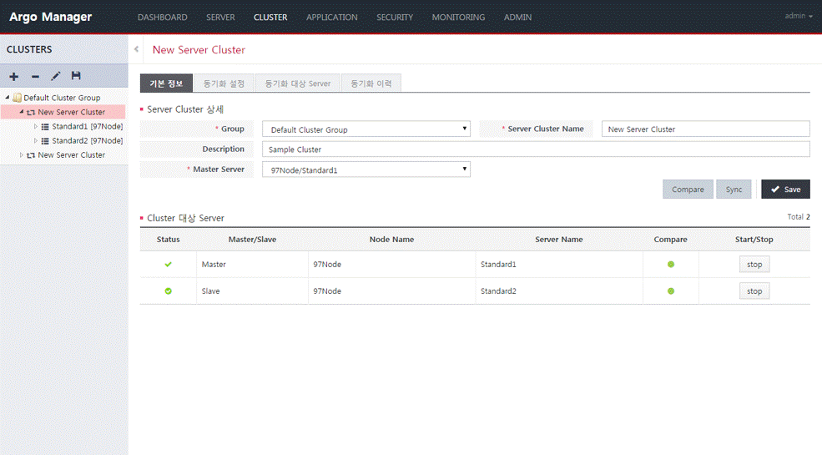Expand the second New Server Cluster node
Screen dimensions: 822x455
(22, 154)
